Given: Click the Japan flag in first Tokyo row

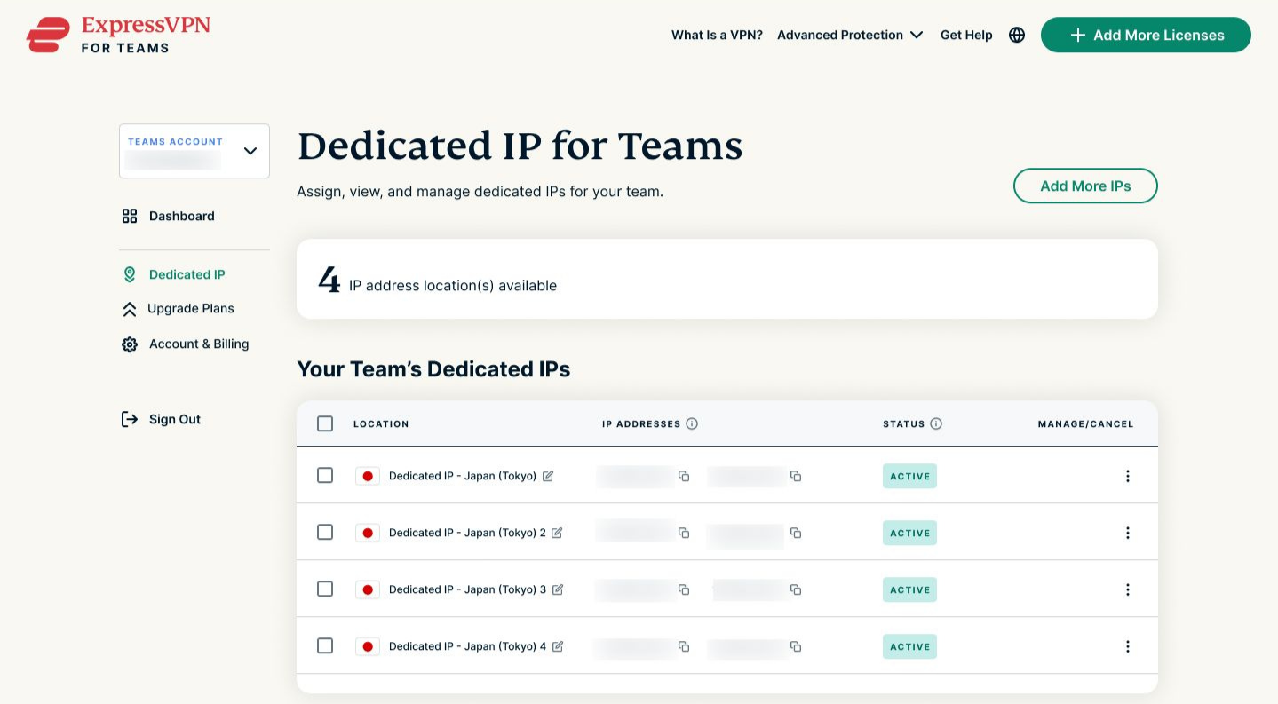Looking at the screenshot, I should pos(368,476).
